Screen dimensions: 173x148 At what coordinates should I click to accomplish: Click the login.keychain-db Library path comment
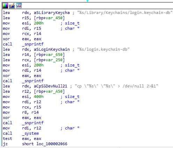[125, 13]
